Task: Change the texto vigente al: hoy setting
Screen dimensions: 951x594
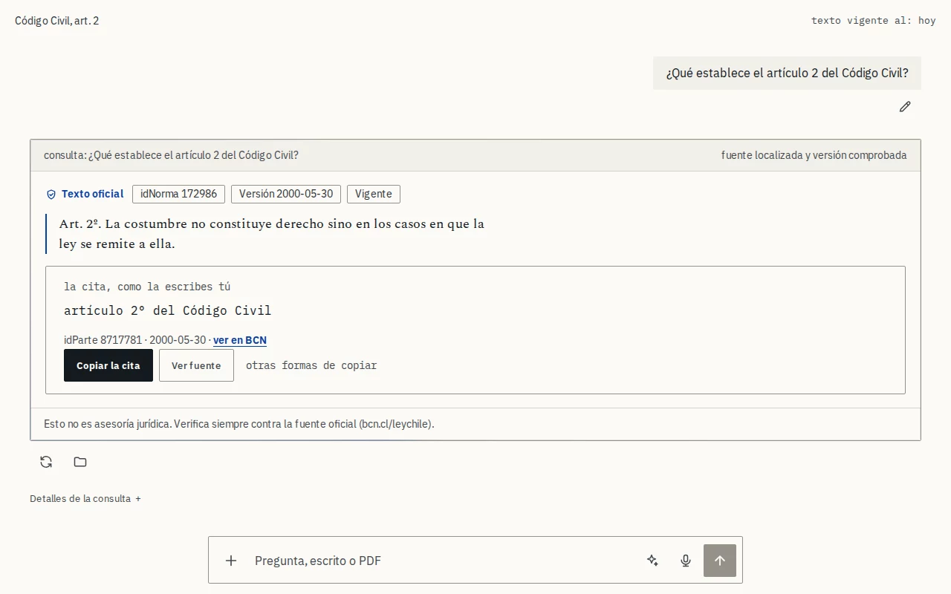Action: coord(874,21)
